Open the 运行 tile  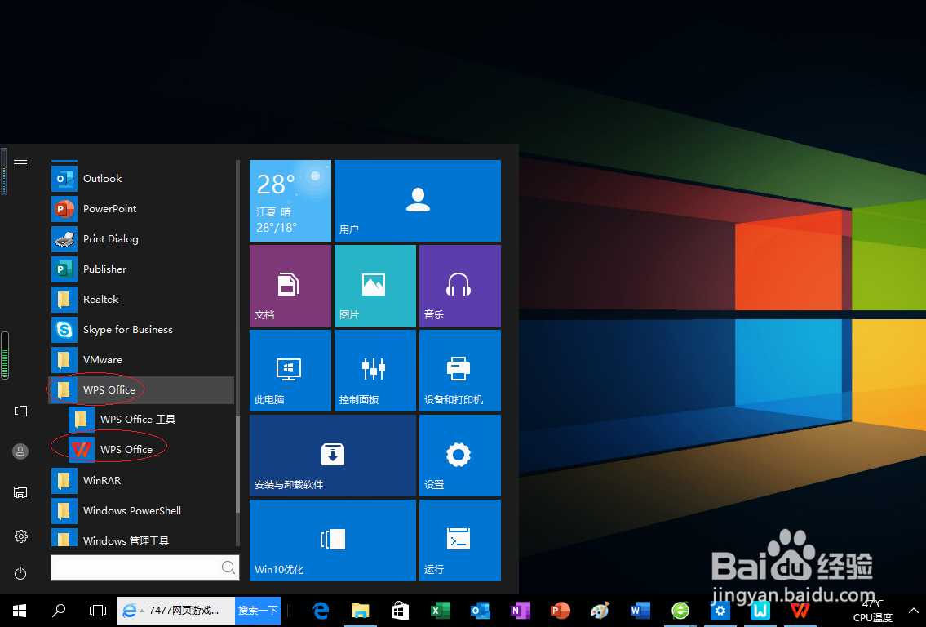pyautogui.click(x=460, y=540)
